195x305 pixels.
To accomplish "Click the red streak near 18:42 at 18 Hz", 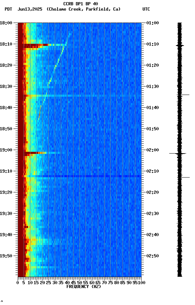I will tap(40, 112).
